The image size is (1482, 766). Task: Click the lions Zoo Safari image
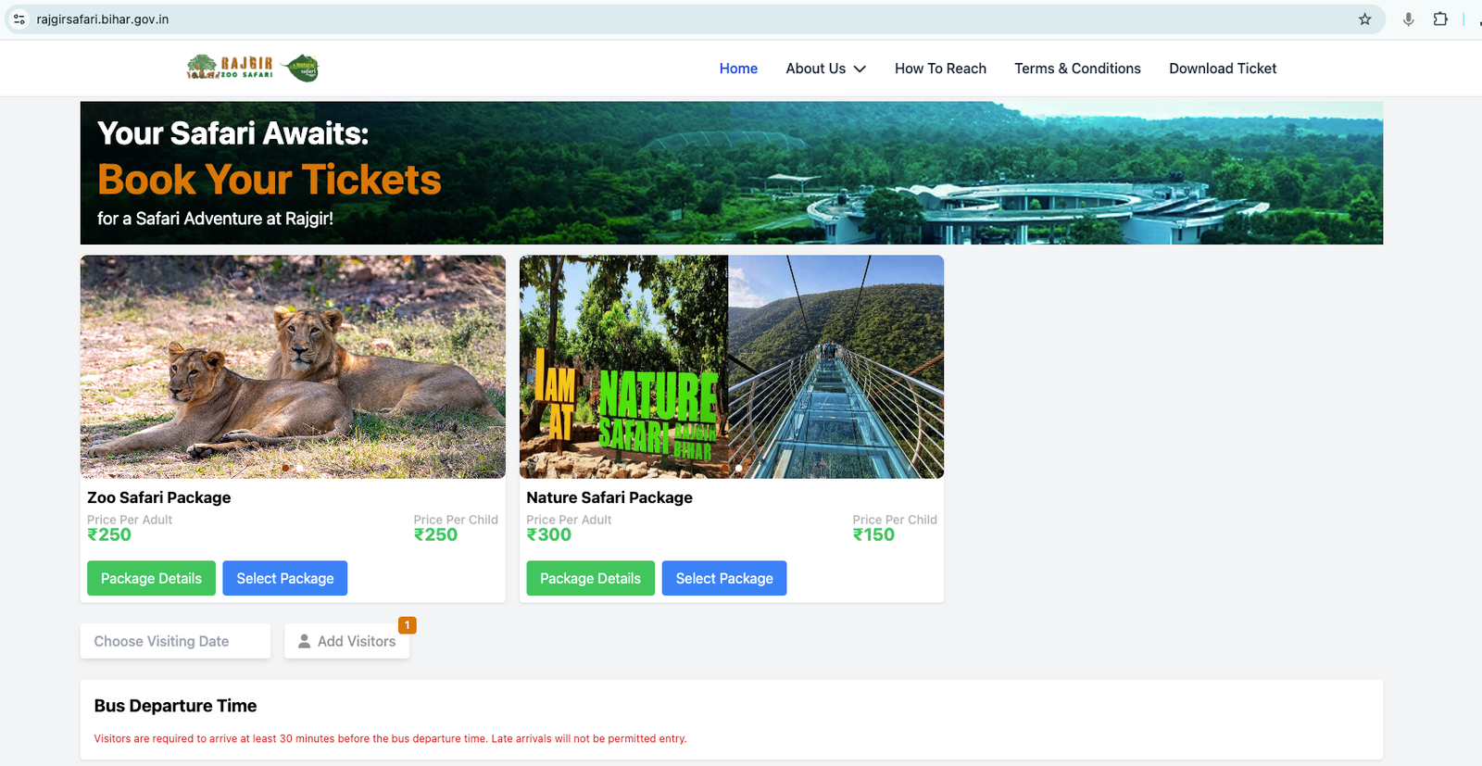coord(293,367)
